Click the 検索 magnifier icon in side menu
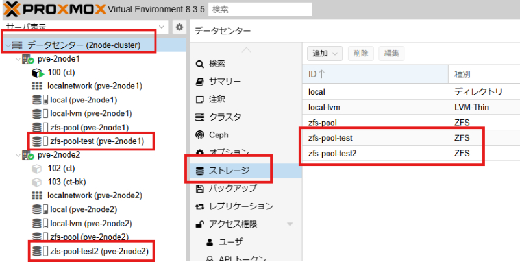Viewport: 520px width, 262px height. [200, 64]
